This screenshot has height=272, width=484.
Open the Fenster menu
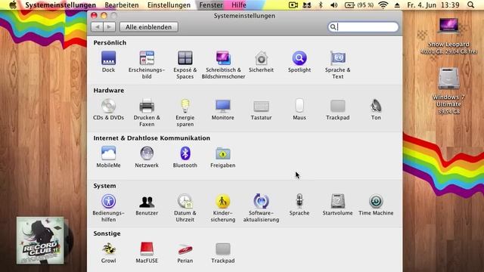[211, 5]
